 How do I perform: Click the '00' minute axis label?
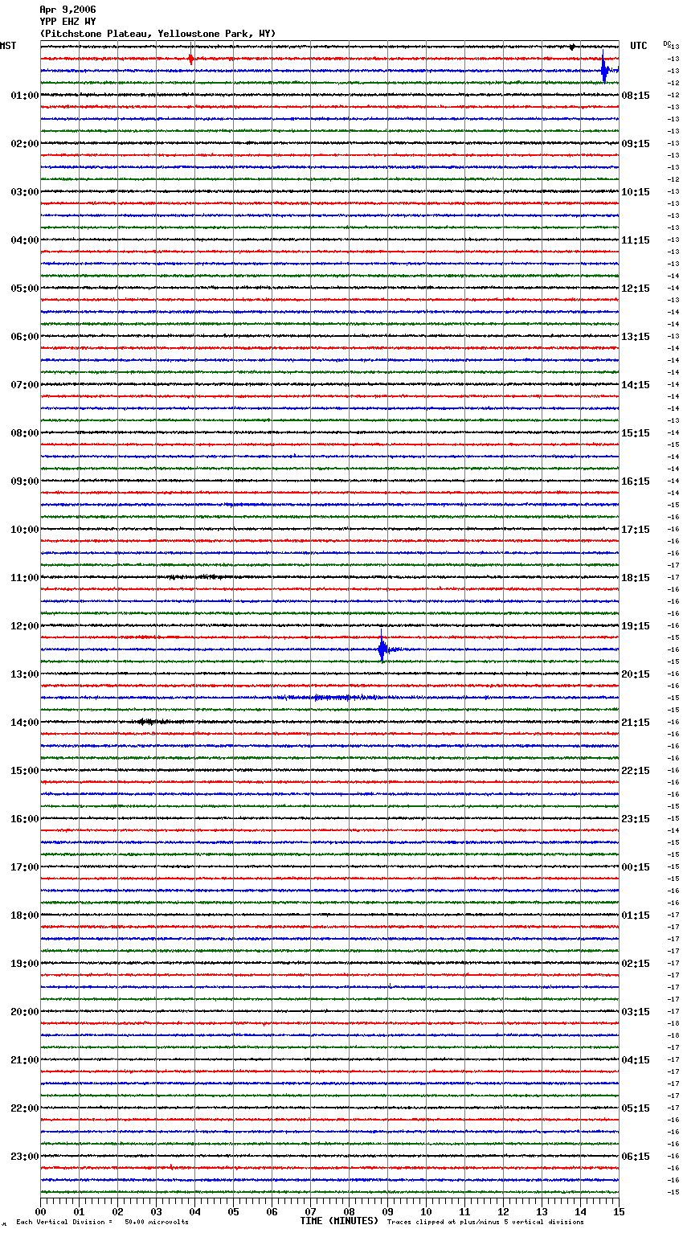point(40,1211)
